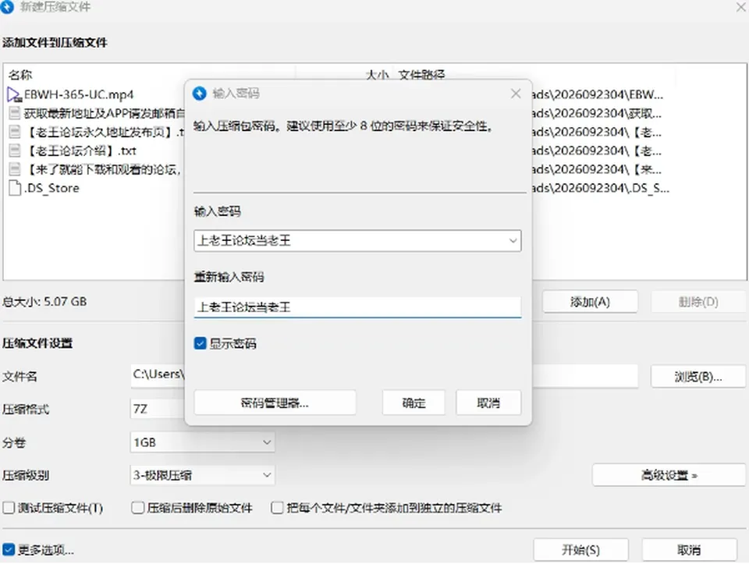Screen dimensions: 749x564
Task: Click 取消 at the bottom of main window
Action: pos(689,550)
